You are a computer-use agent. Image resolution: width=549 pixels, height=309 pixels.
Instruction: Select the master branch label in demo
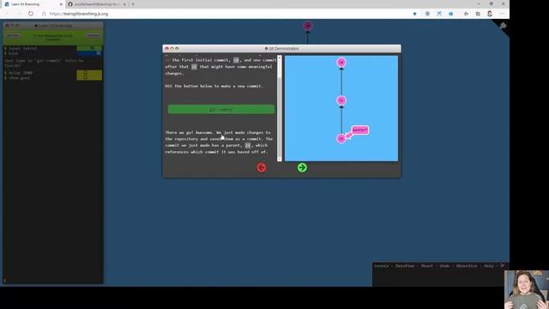pos(360,130)
